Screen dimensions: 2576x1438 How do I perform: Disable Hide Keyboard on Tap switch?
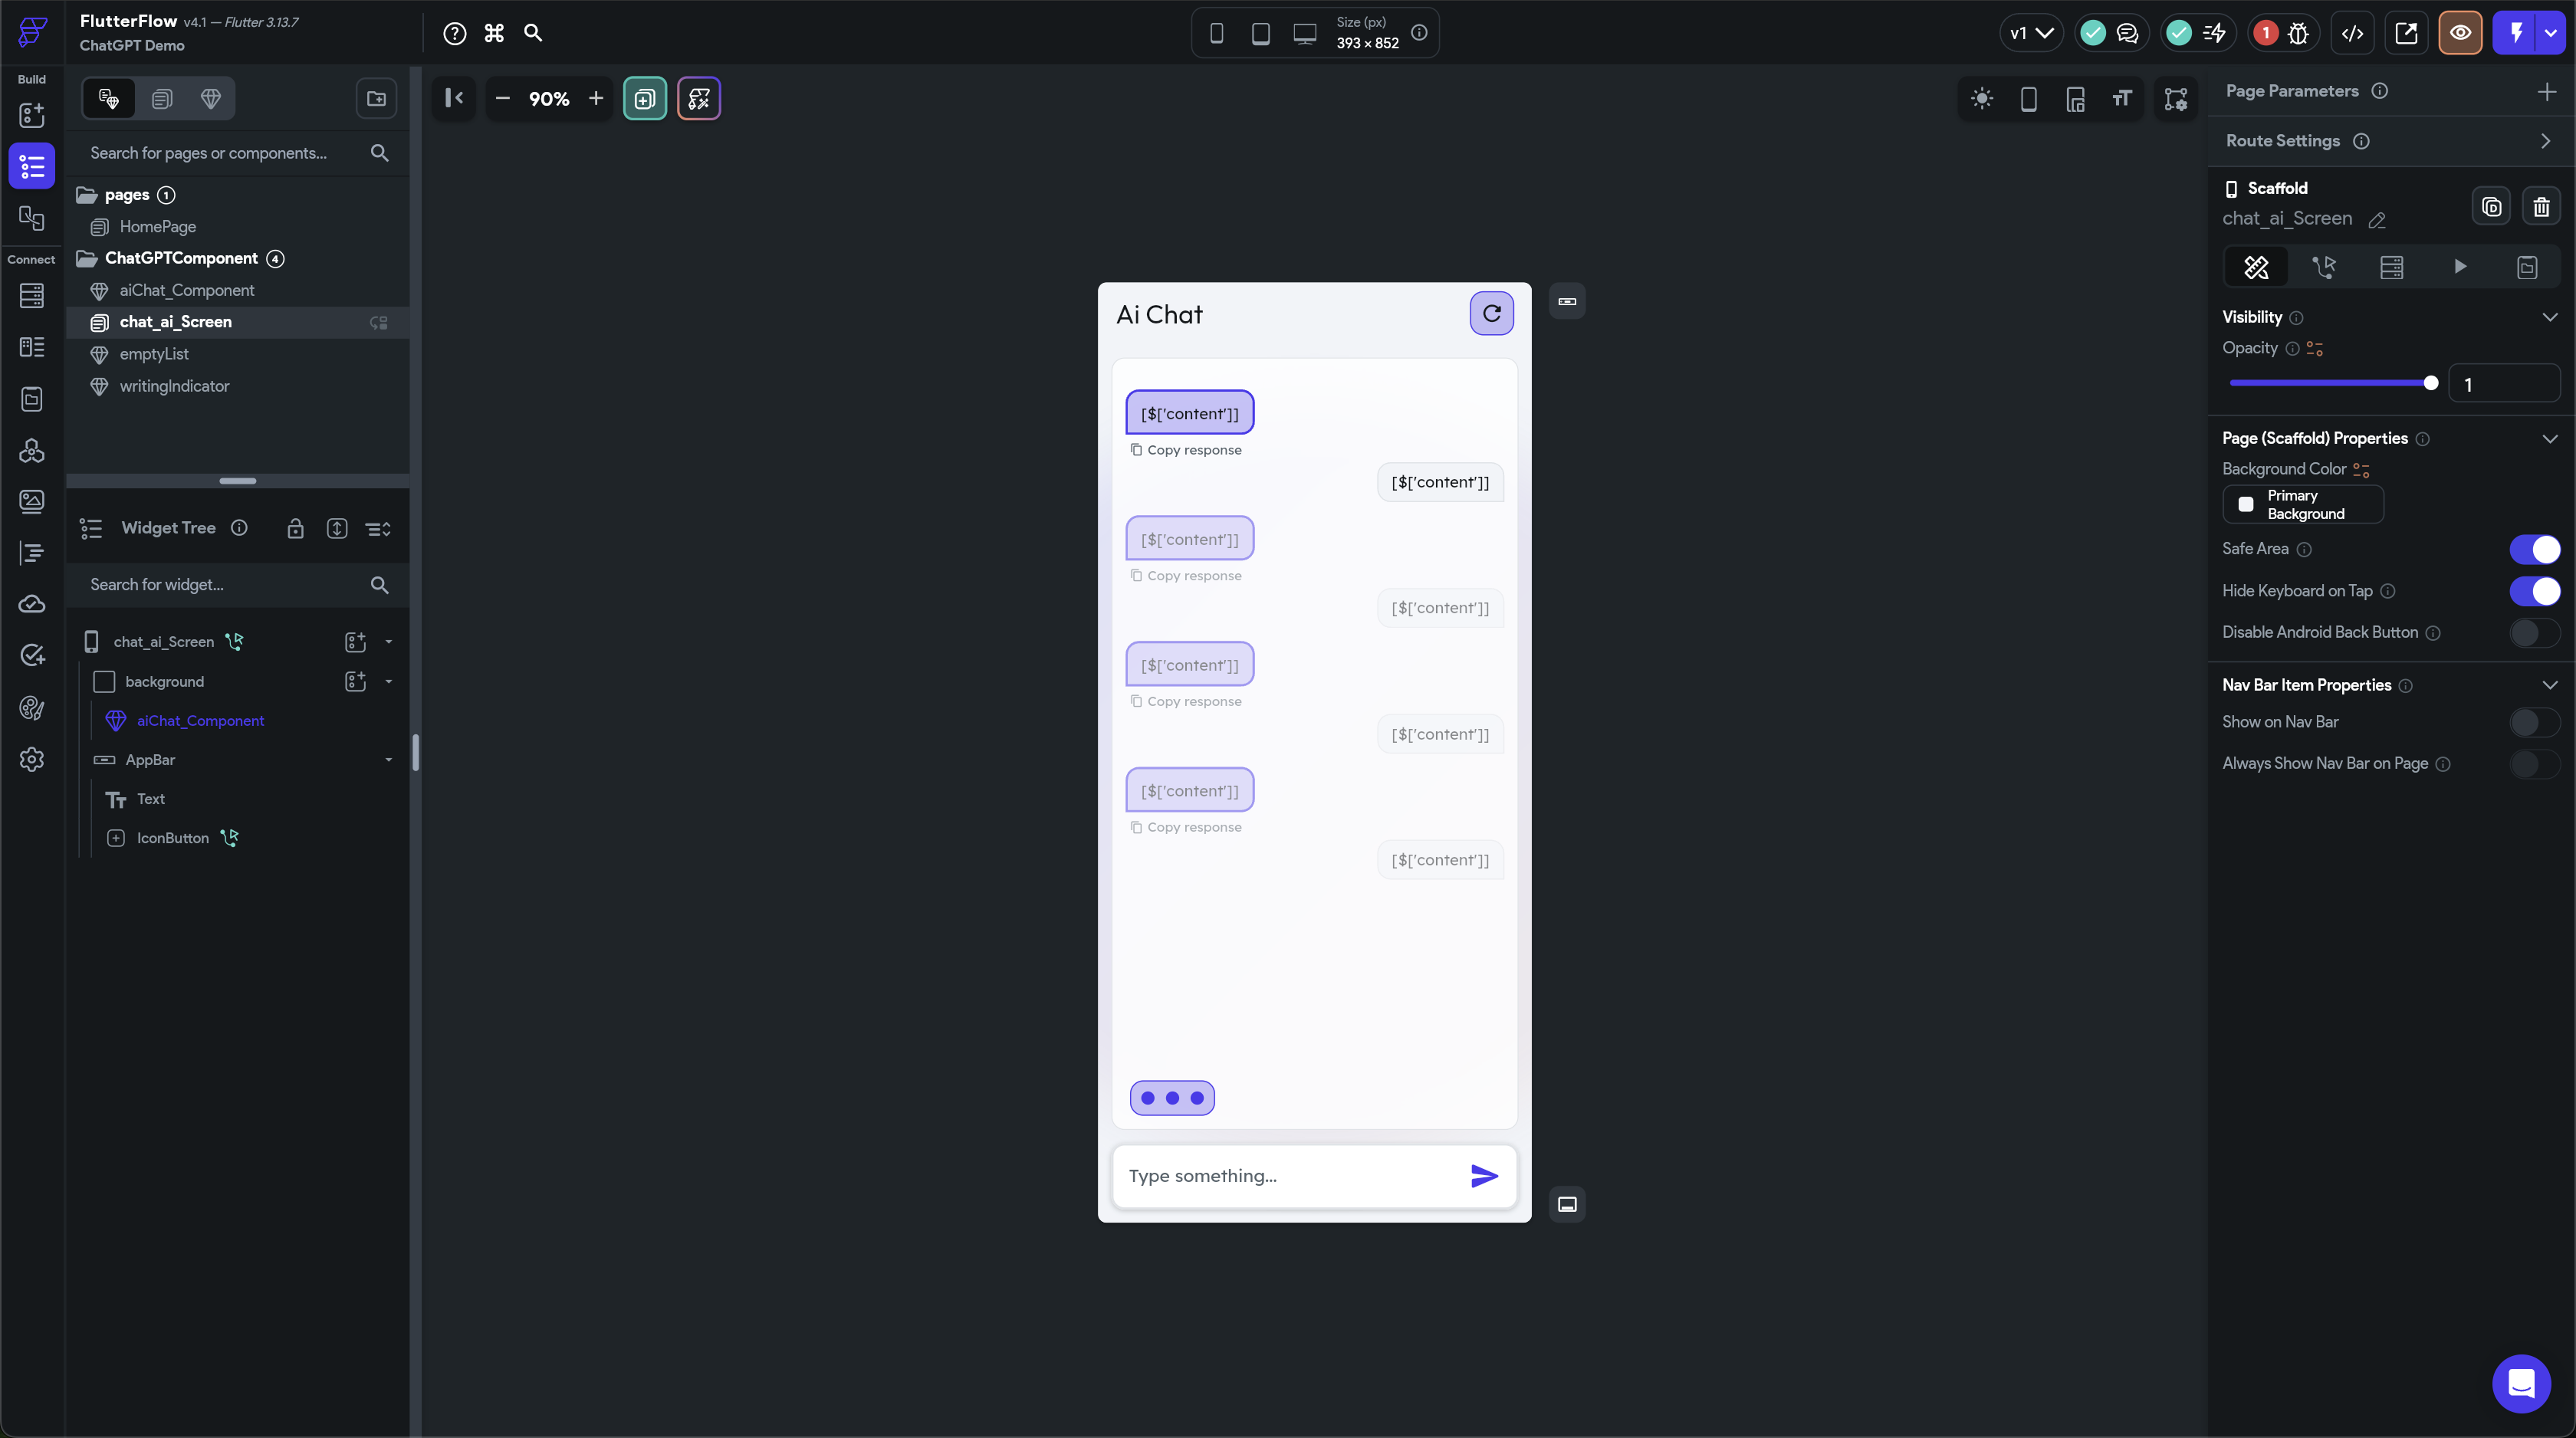(x=2534, y=591)
